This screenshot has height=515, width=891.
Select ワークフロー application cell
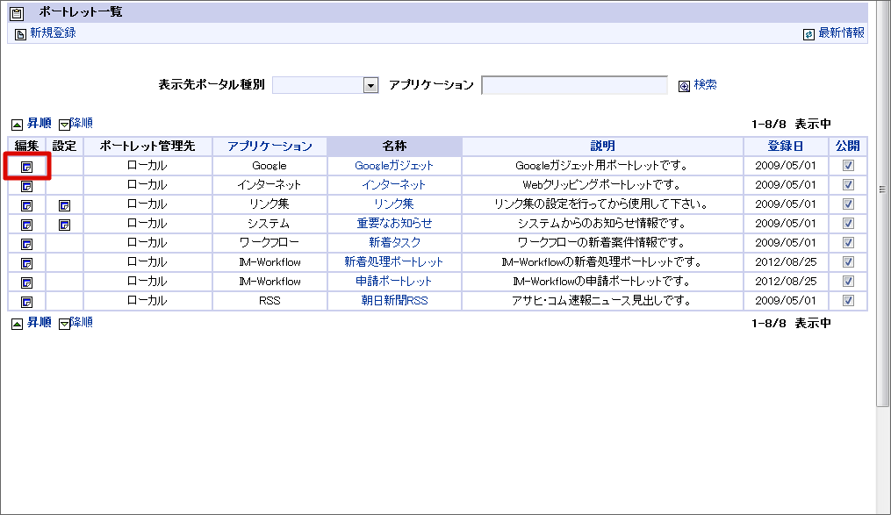269,242
